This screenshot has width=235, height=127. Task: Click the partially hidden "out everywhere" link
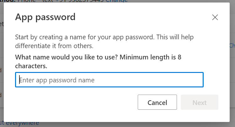coord(19,123)
